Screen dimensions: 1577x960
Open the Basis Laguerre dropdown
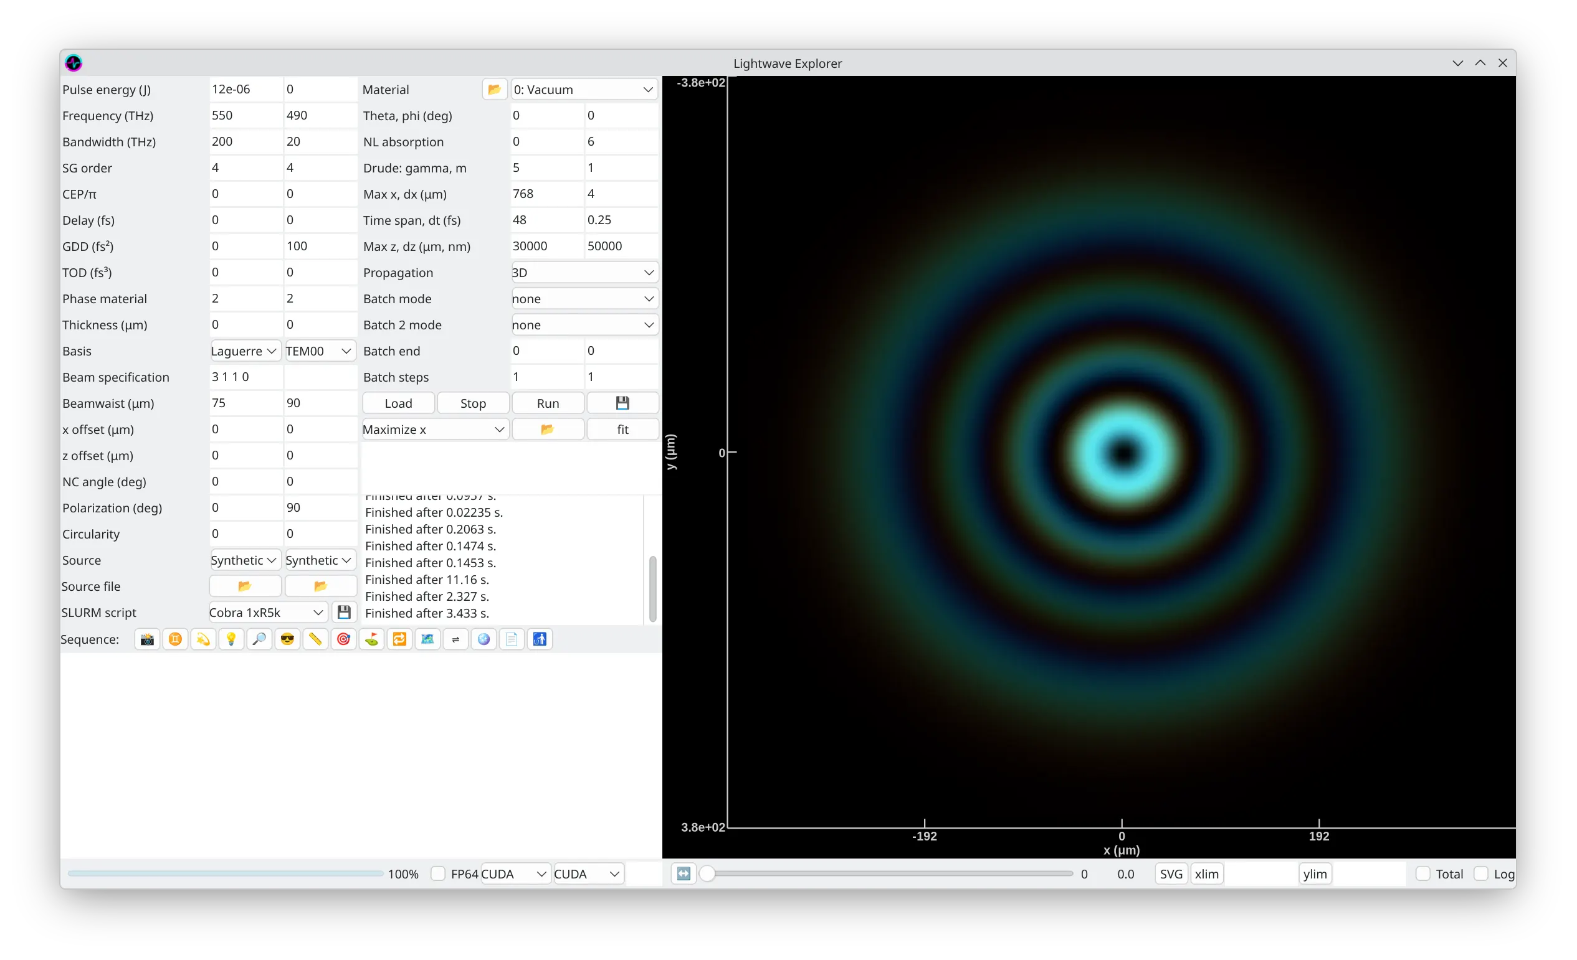[244, 351]
